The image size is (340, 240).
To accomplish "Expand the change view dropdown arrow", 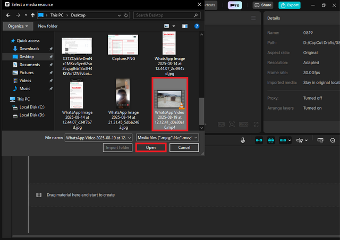I will point(174,26).
